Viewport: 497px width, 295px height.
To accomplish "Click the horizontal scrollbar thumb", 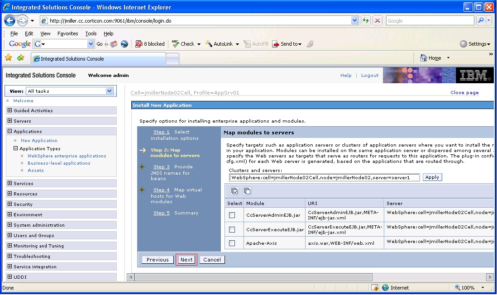I will pyautogui.click(x=253, y=277).
